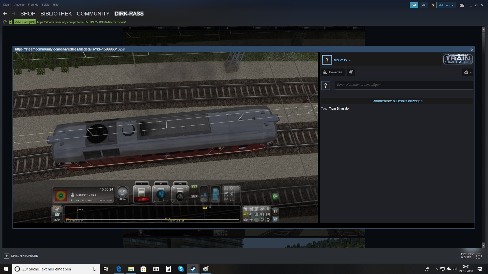Go back with the Steam back arrow
The image size is (488, 274).
5,14
